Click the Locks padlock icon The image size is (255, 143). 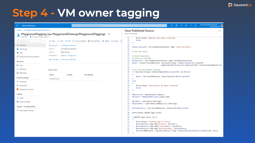coord(18,98)
